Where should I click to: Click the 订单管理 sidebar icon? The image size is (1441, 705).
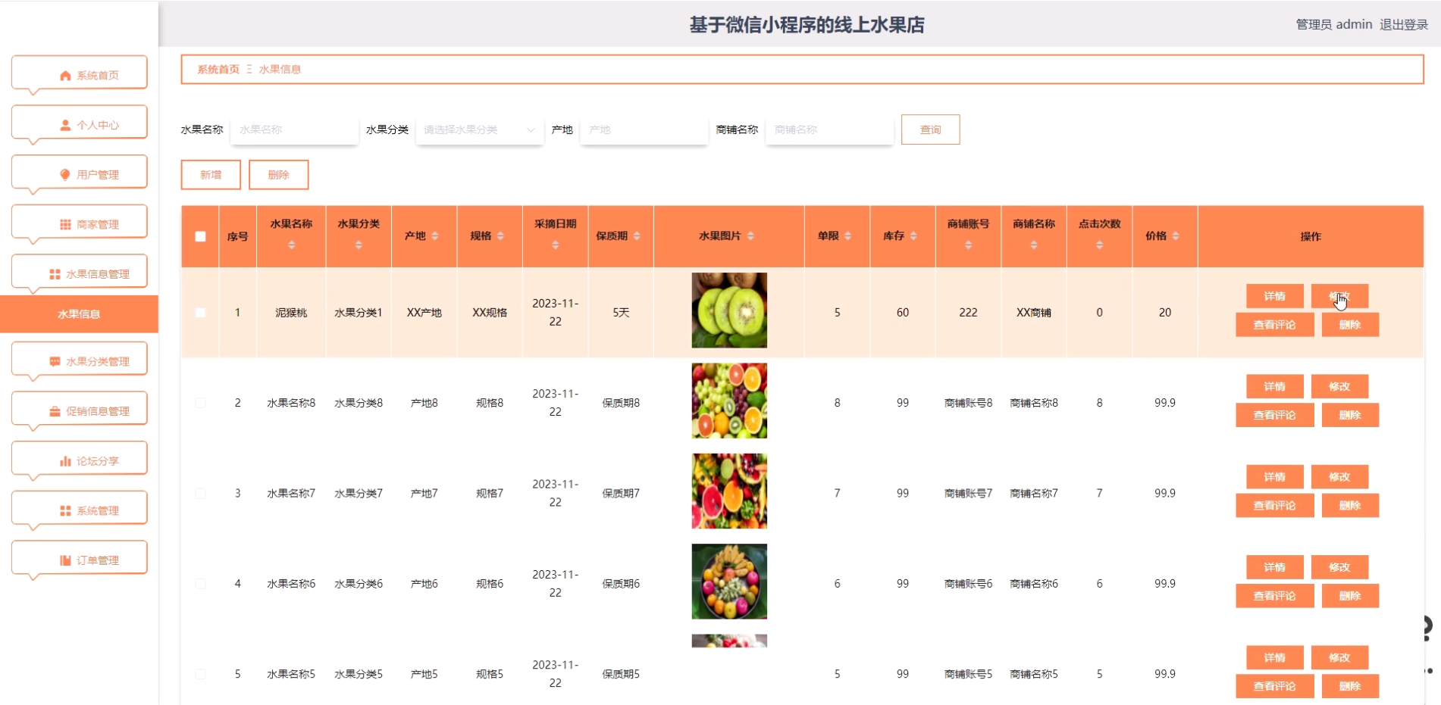(x=65, y=560)
